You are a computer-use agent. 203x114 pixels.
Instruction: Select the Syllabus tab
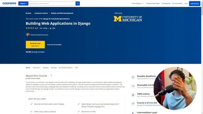click(x=46, y=67)
